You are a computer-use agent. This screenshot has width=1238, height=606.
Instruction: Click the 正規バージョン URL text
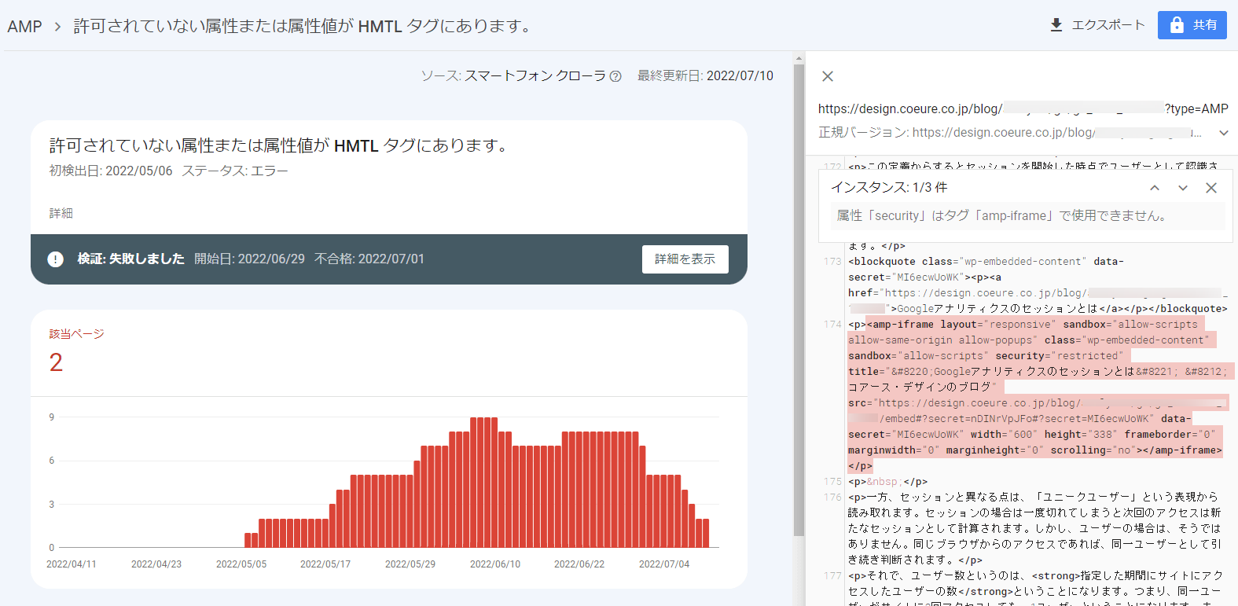click(x=1009, y=133)
